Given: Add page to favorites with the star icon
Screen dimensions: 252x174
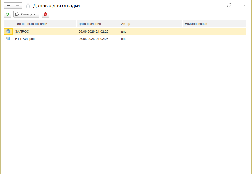Looking at the screenshot, I should click(28, 6).
